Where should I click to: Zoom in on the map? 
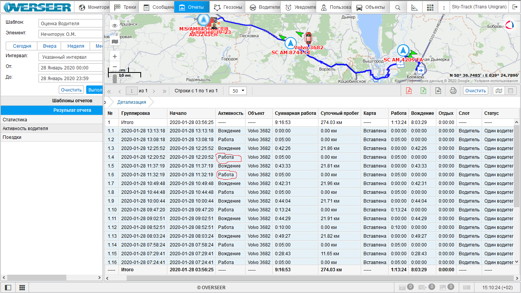[115, 56]
